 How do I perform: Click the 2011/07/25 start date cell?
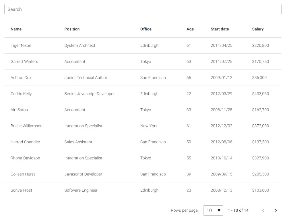222,61
